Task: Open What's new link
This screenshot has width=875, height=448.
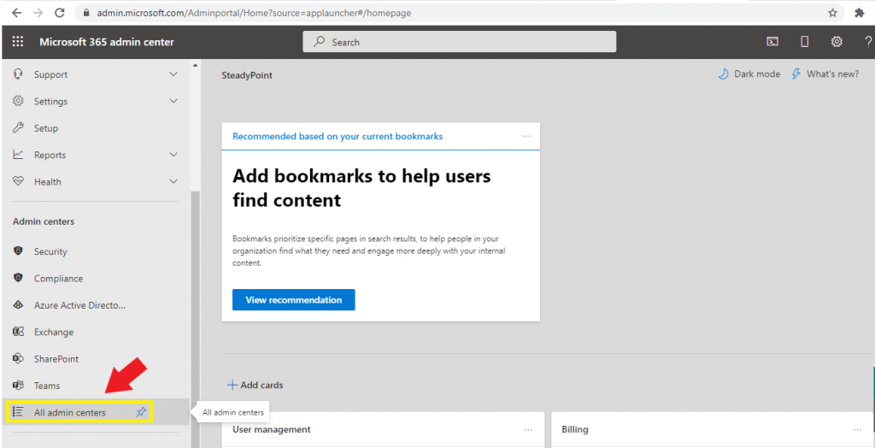Action: point(825,74)
